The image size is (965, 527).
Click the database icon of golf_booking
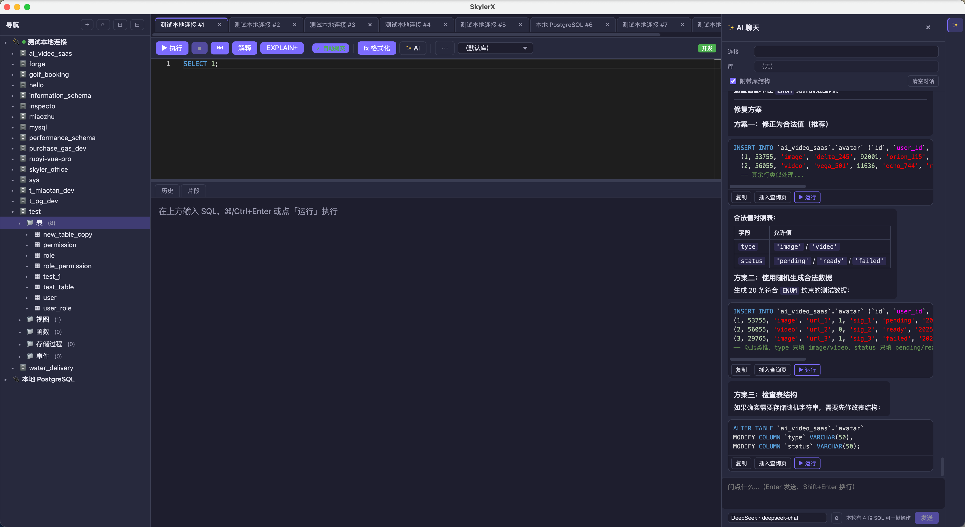(23, 74)
